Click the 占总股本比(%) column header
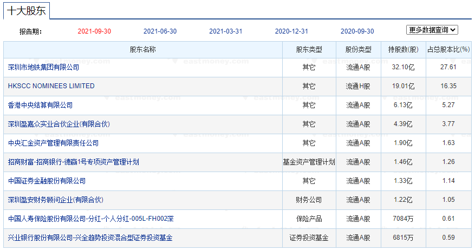475x250 pixels. click(x=448, y=50)
